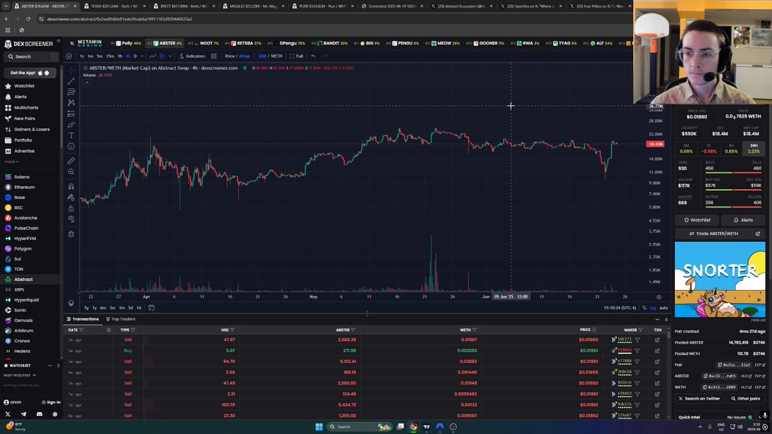The height and width of the screenshot is (434, 772).
Task: Click Search on Twitter button
Action: coord(698,399)
